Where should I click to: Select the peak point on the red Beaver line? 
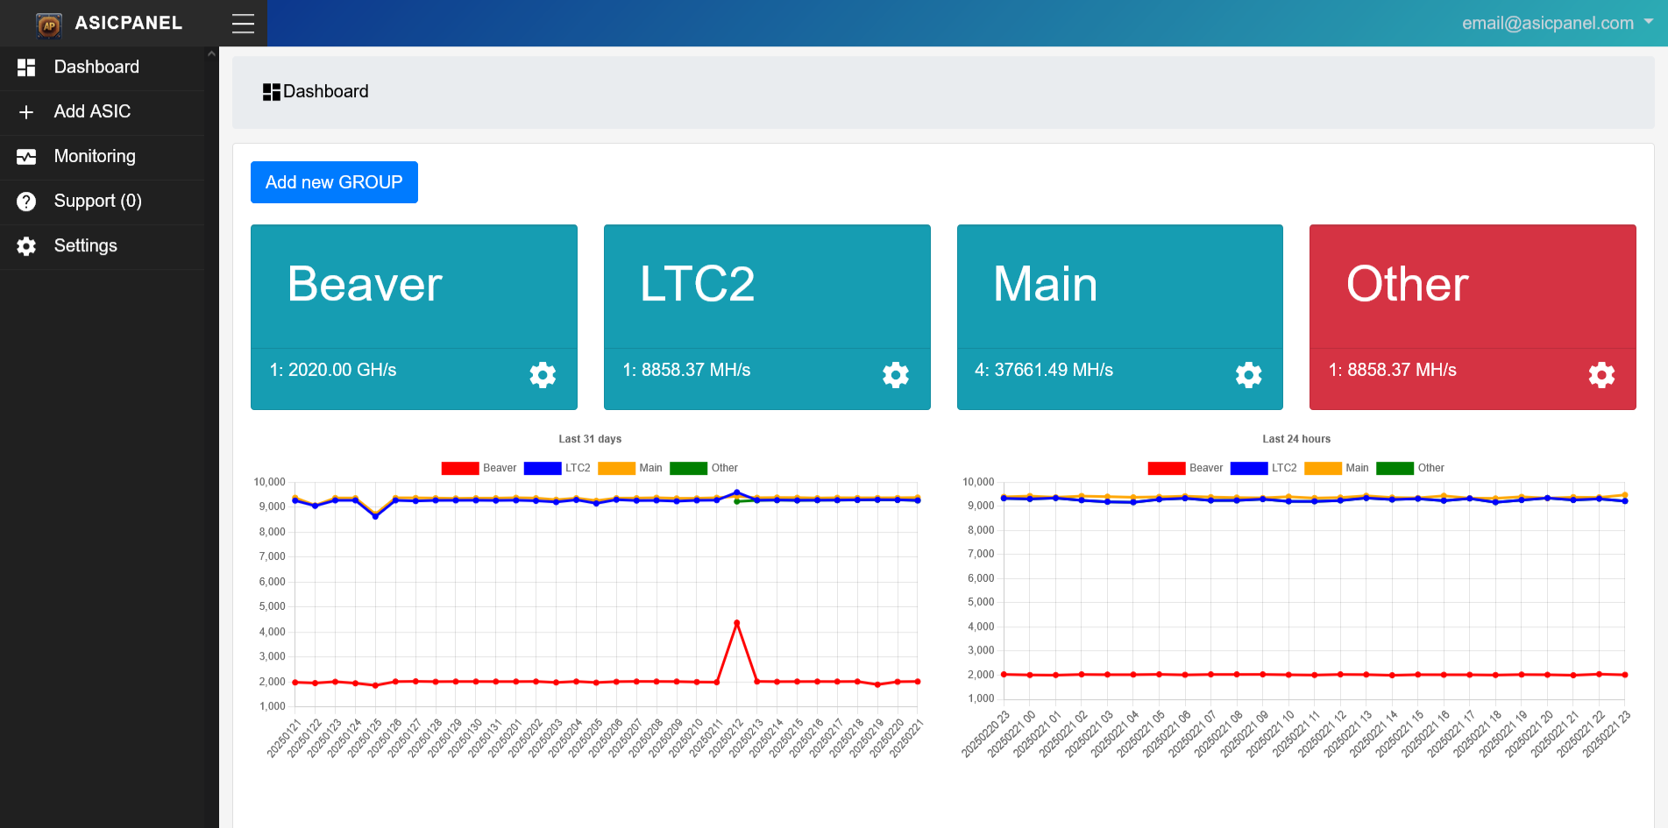point(736,624)
